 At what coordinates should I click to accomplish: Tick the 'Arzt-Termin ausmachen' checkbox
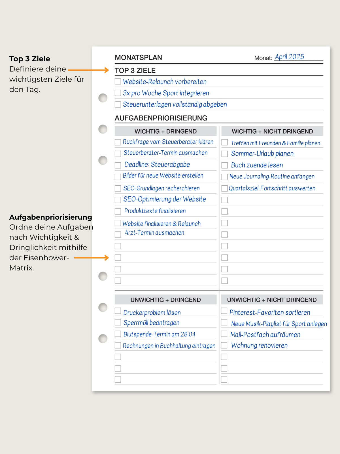(x=118, y=234)
